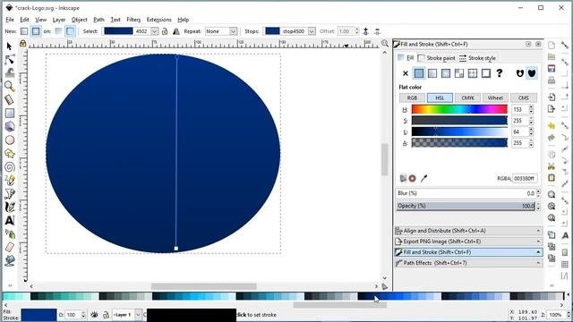Open the Select gradient dropdown
Screen dimensions: 573x322
click(x=155, y=31)
